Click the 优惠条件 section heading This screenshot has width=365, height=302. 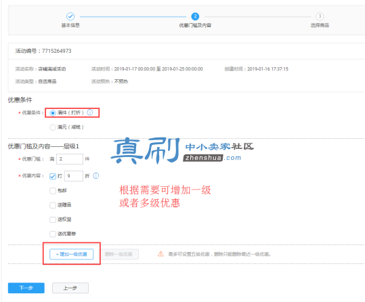pyautogui.click(x=20, y=100)
